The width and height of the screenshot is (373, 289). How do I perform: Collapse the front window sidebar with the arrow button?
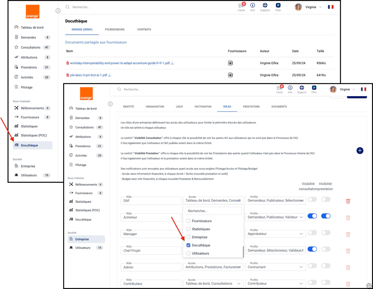pos(110,104)
